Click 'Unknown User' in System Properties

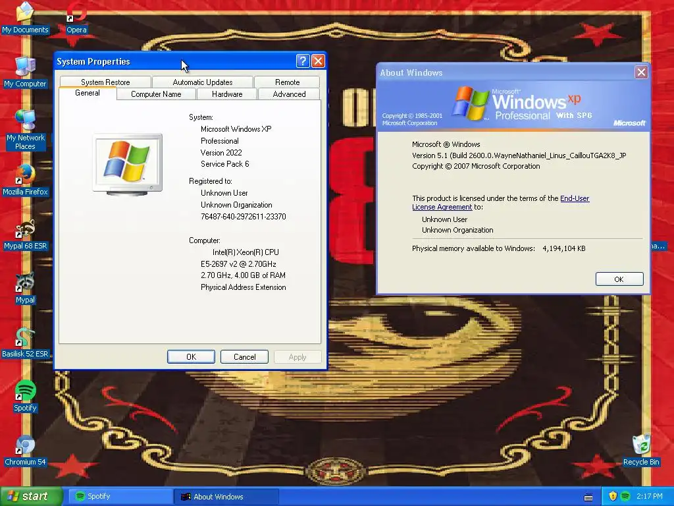224,193
